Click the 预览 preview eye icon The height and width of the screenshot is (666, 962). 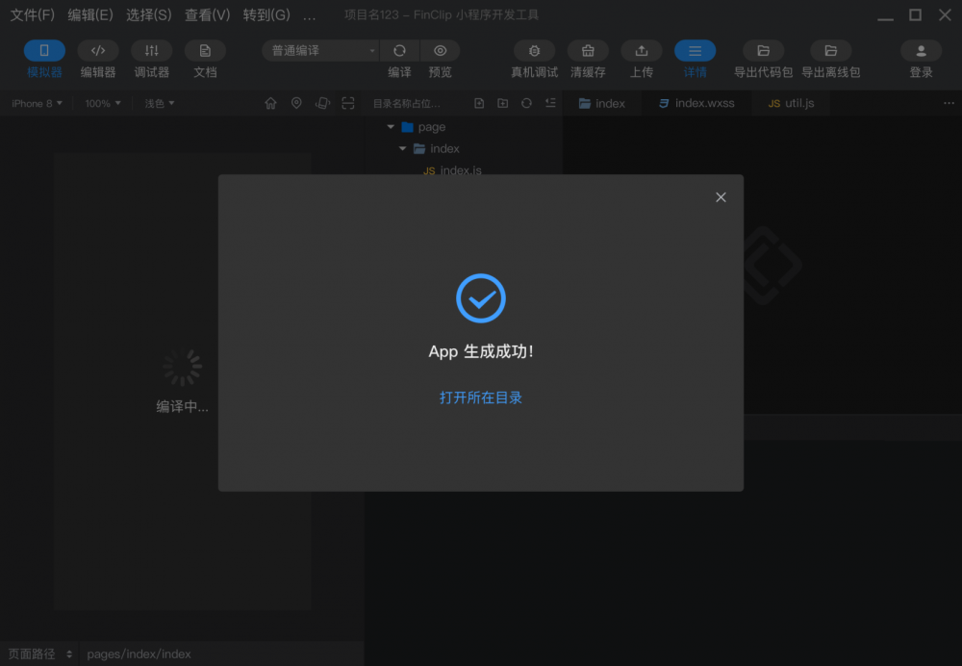point(440,51)
